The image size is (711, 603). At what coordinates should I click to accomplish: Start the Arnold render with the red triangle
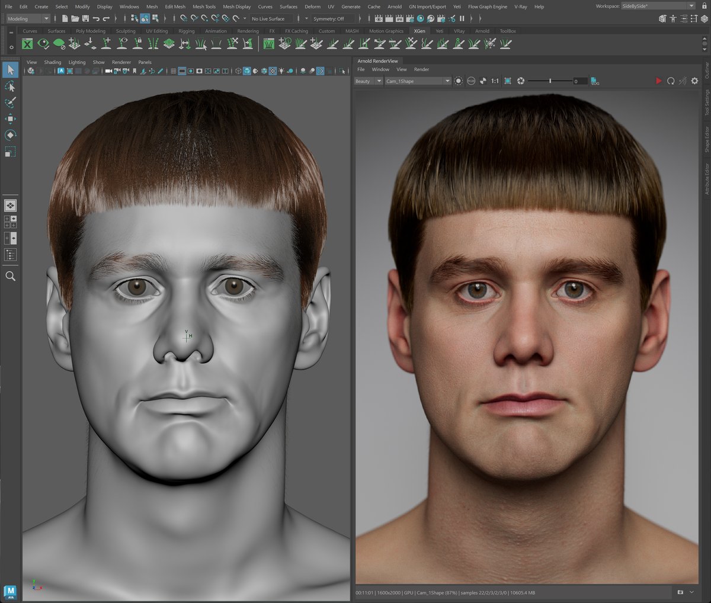(659, 81)
